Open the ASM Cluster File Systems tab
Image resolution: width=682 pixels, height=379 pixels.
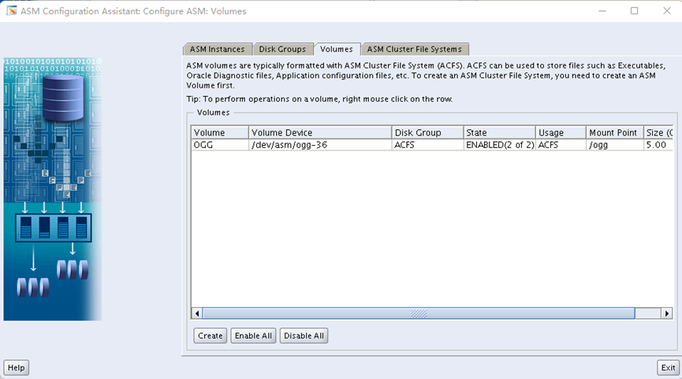pyautogui.click(x=415, y=49)
